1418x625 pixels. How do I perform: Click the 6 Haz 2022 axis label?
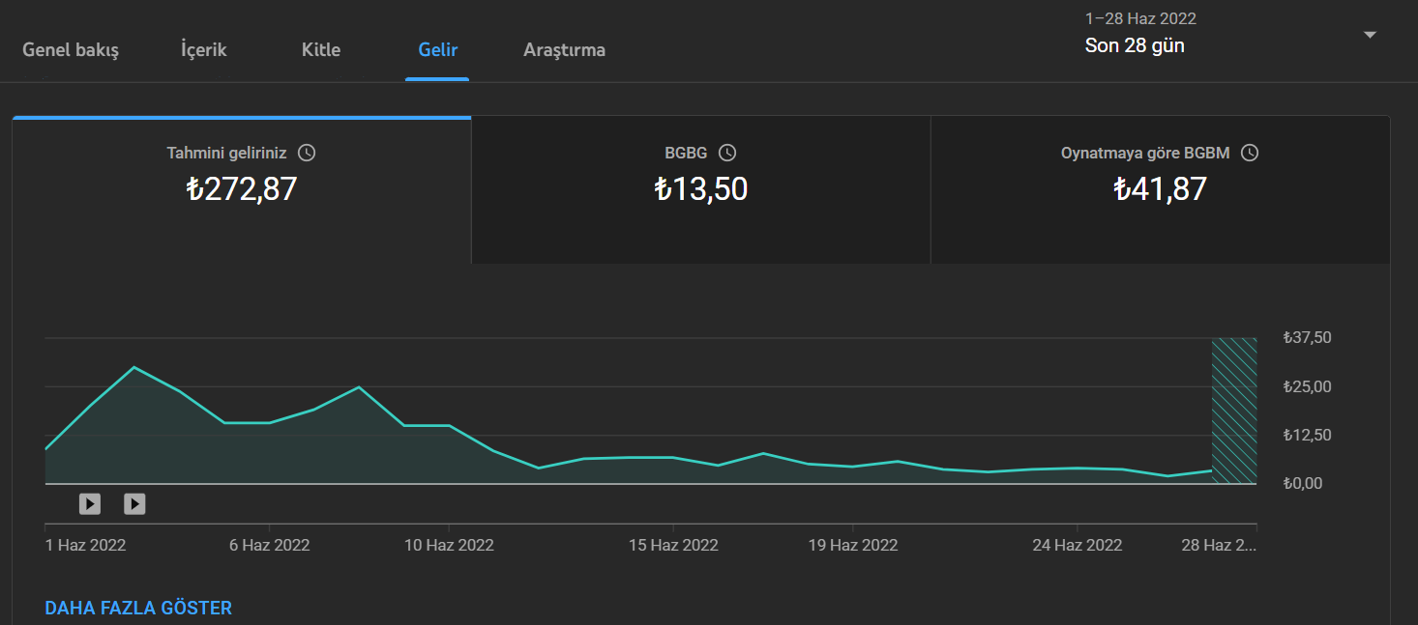pos(269,545)
